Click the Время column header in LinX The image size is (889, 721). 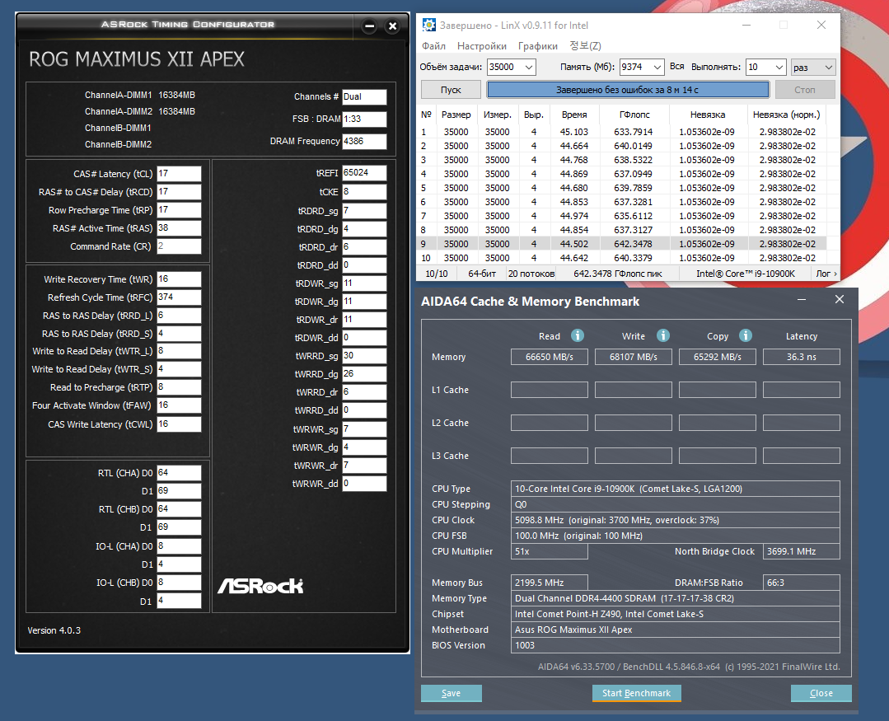574,115
